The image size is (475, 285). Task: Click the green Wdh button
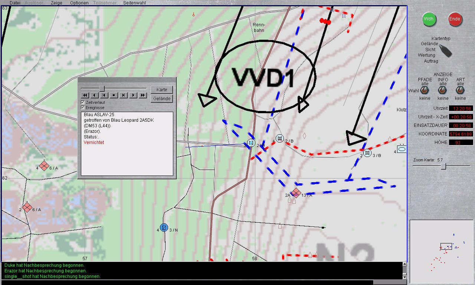[x=429, y=19]
